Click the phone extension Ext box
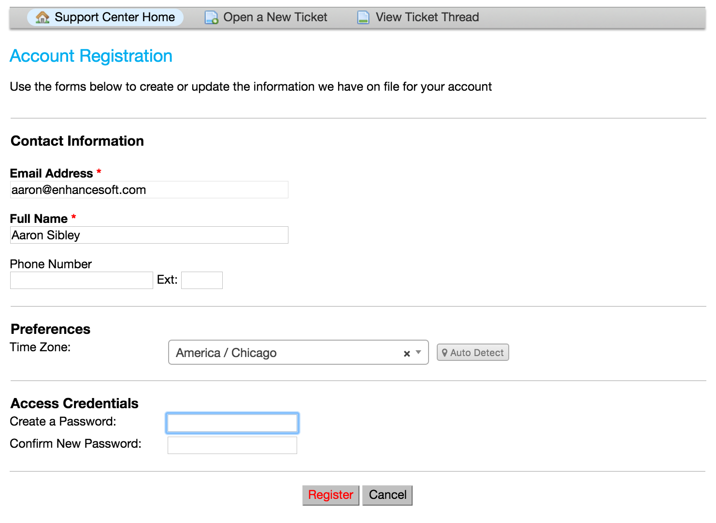The image size is (716, 523). [x=201, y=280]
